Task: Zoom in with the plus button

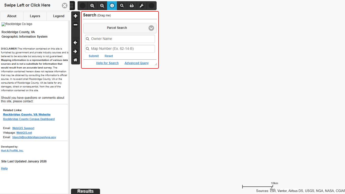Action: (76, 16)
